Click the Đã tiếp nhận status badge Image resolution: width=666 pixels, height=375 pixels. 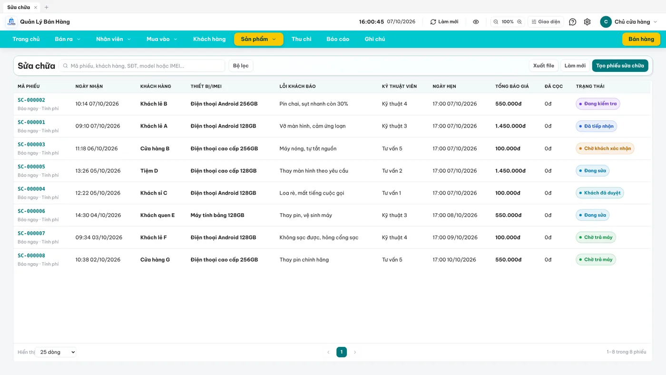click(x=597, y=126)
